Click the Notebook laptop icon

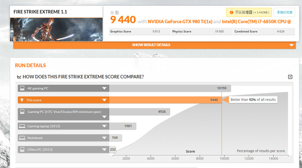[22, 137]
